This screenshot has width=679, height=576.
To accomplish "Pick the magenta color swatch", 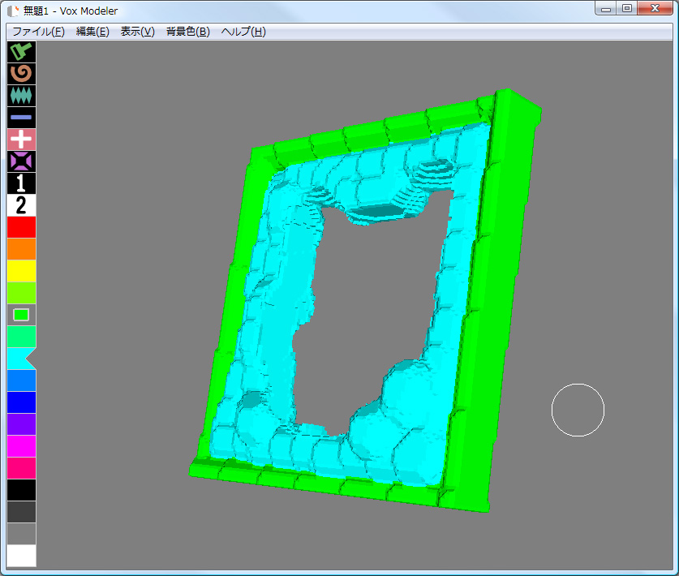I will coord(21,446).
